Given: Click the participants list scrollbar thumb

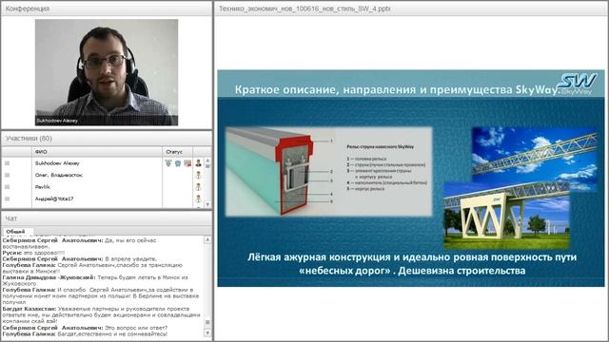Looking at the screenshot, I should click(207, 166).
